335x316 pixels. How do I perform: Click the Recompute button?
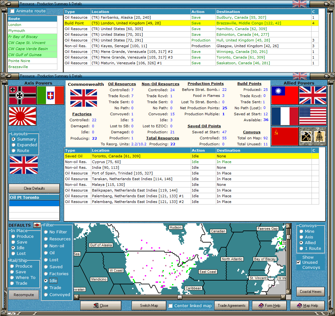click(24, 295)
